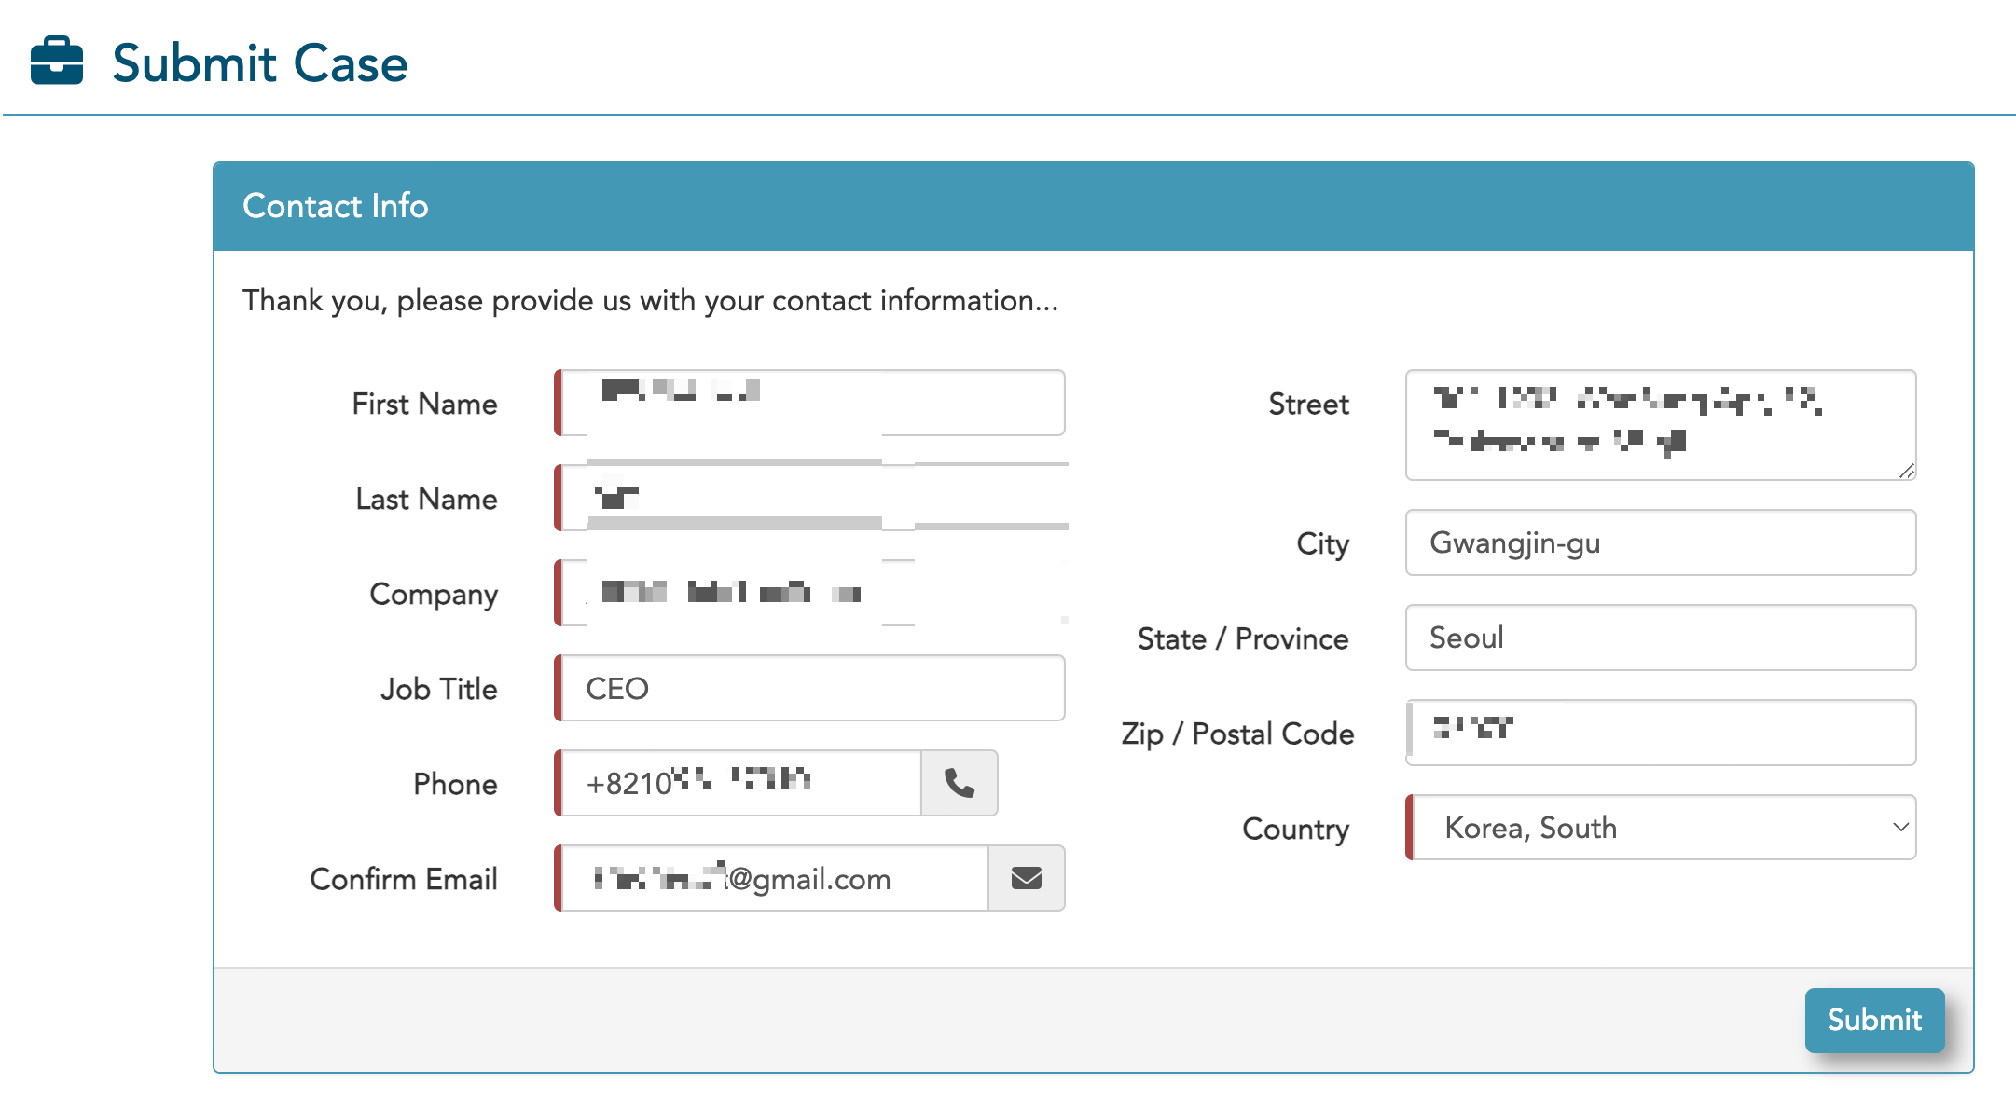Image resolution: width=2016 pixels, height=1111 pixels.
Task: Click the State / Province field showing Seoul
Action: 1660,638
